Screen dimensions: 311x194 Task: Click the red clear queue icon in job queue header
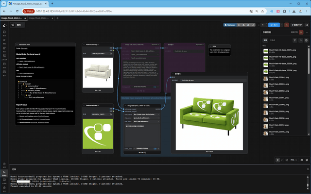click(x=301, y=32)
